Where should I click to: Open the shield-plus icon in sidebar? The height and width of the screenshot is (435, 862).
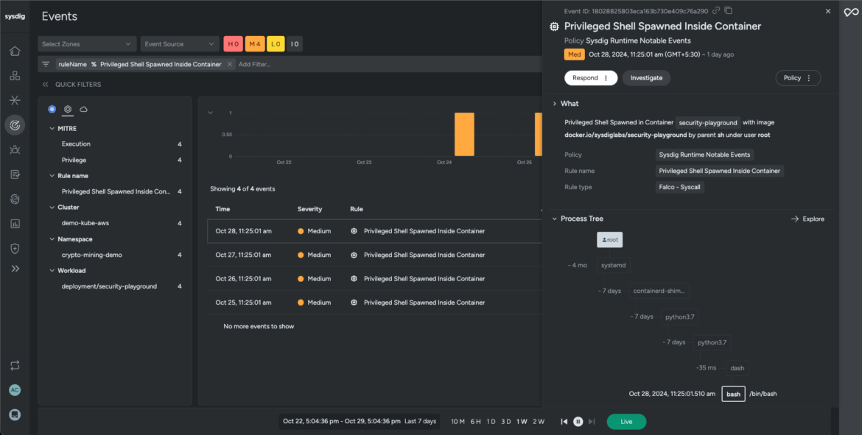pos(15,249)
